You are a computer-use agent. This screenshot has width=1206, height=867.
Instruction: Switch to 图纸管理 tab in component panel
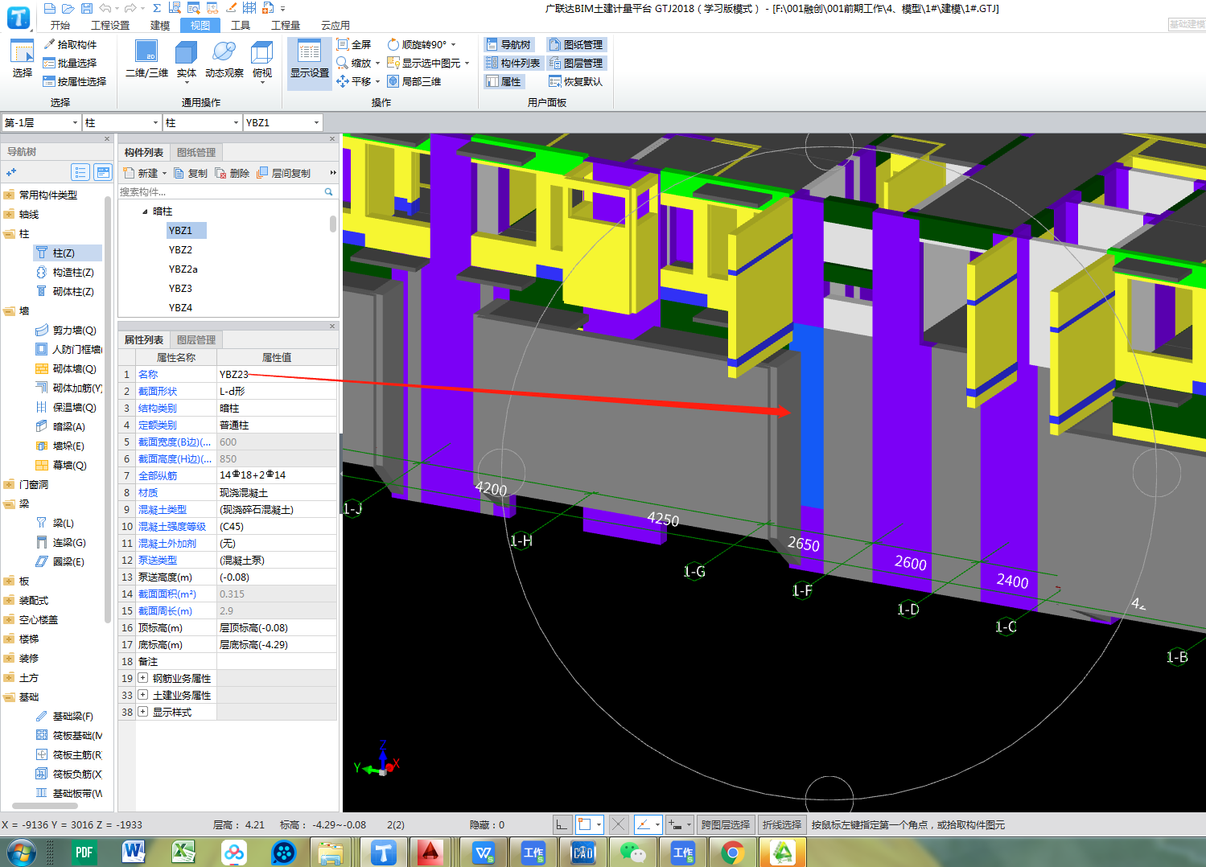tap(196, 152)
